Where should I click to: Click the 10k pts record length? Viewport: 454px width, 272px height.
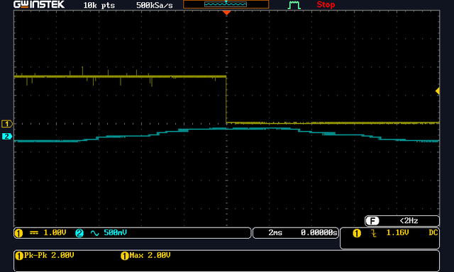(99, 5)
